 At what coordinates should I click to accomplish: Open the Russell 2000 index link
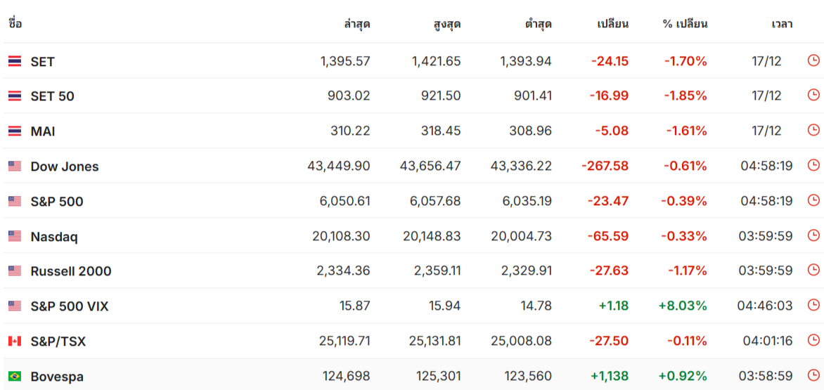tap(71, 271)
